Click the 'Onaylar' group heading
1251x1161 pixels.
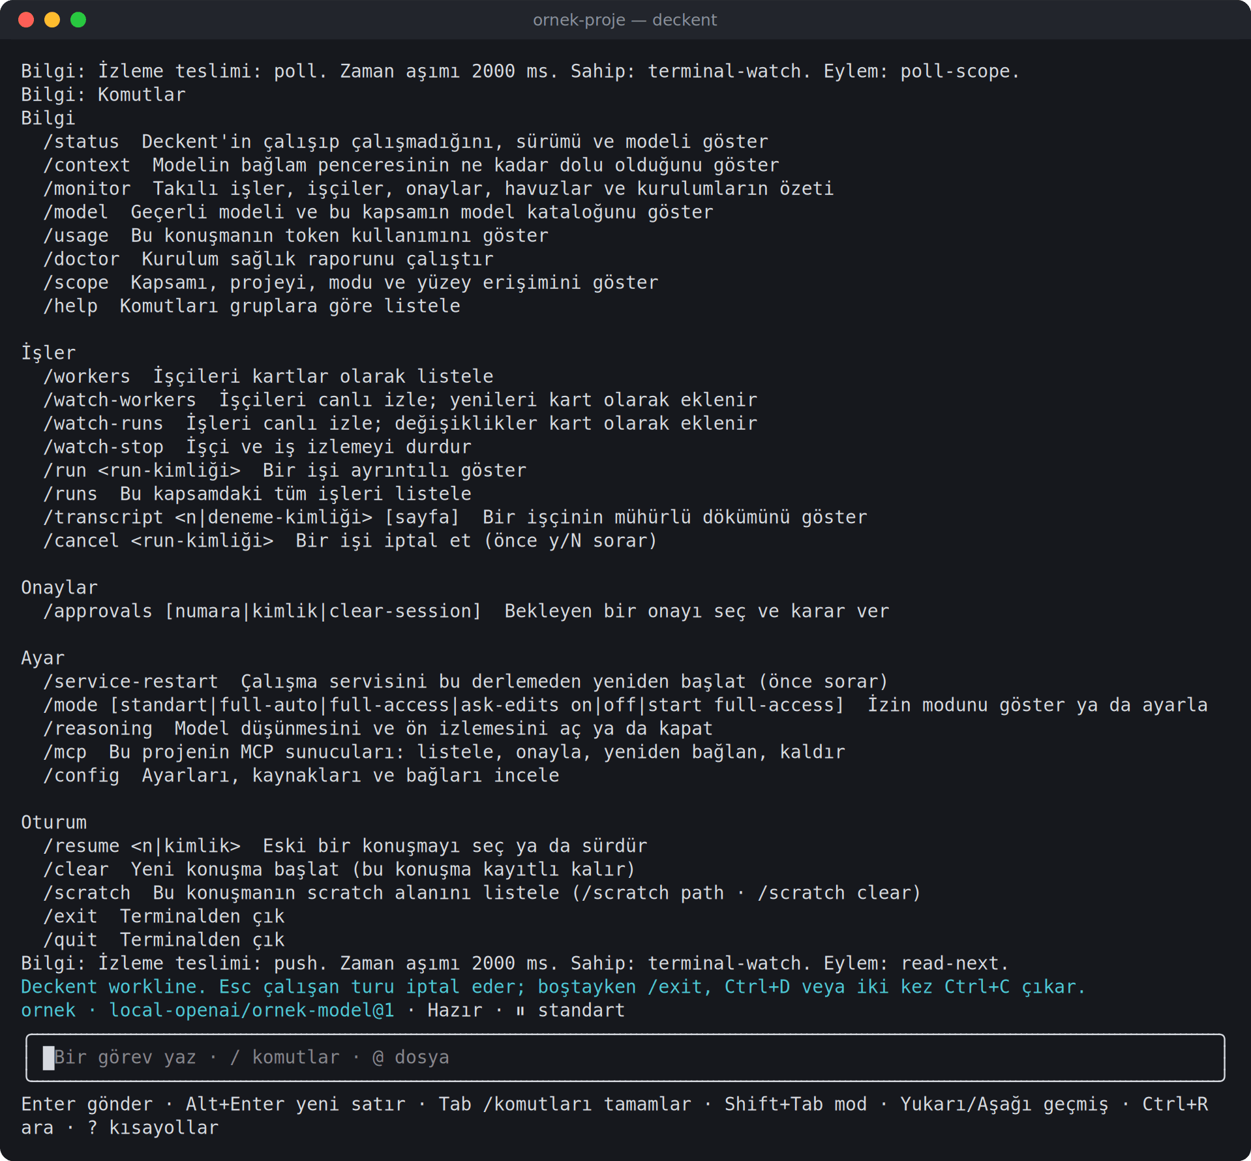coord(59,588)
